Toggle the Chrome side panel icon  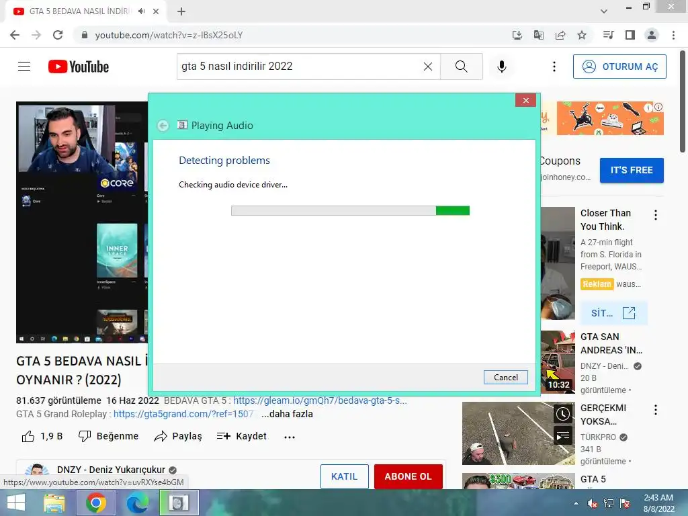coord(630,35)
